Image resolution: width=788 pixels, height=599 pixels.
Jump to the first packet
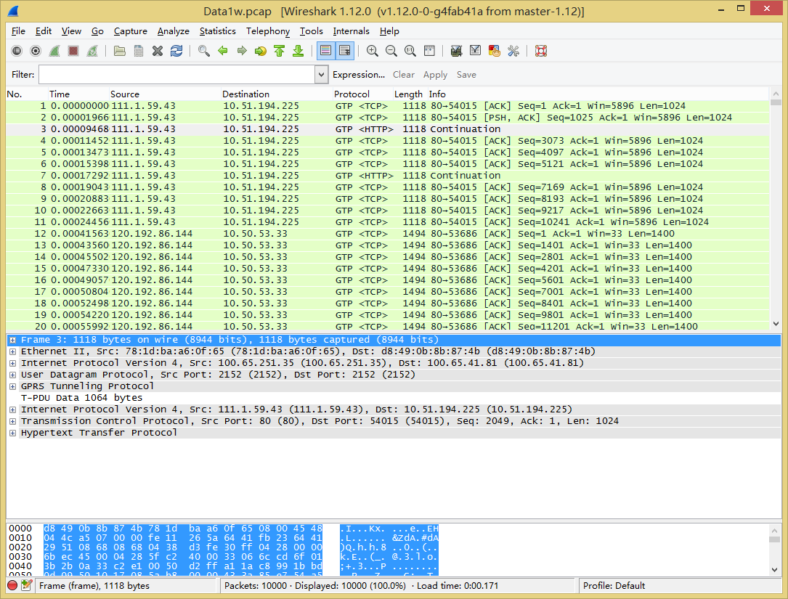coord(280,51)
